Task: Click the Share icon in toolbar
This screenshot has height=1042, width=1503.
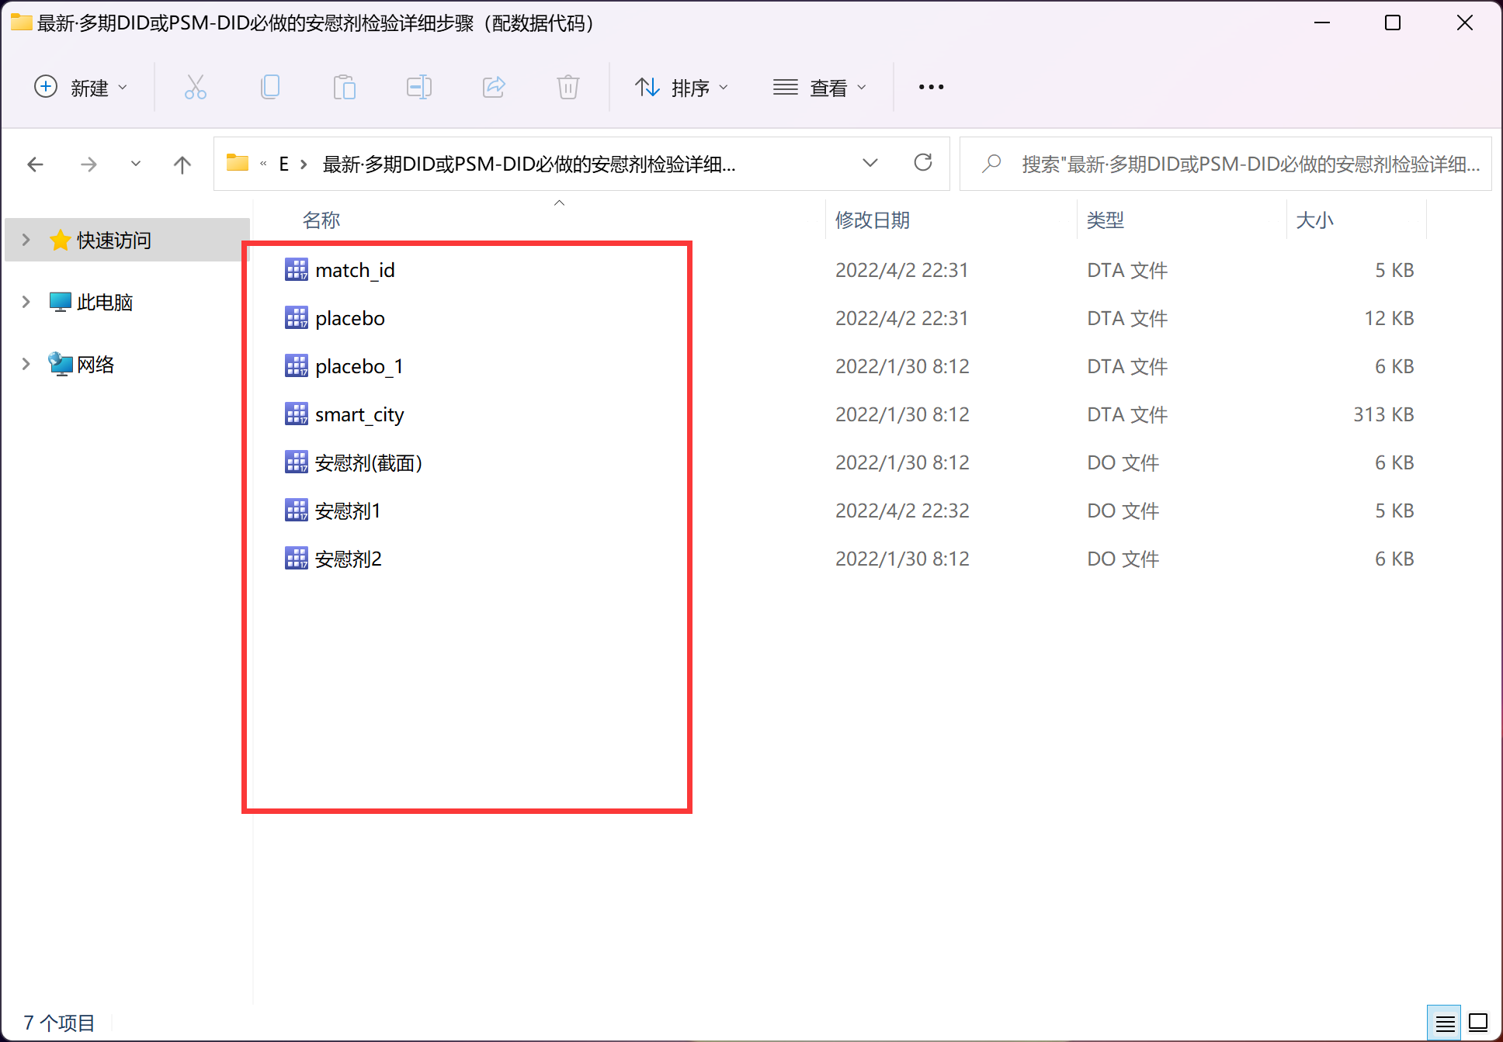Action: pos(494,87)
